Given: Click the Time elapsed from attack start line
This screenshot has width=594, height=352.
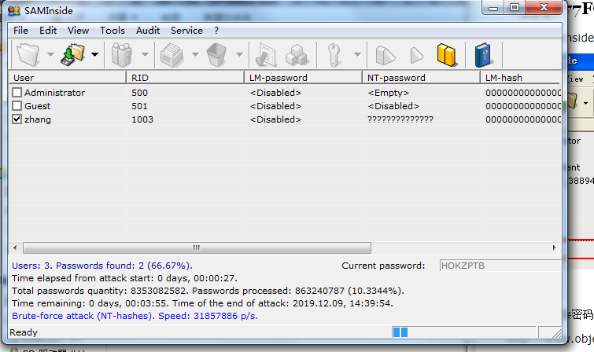Looking at the screenshot, I should tap(124, 278).
